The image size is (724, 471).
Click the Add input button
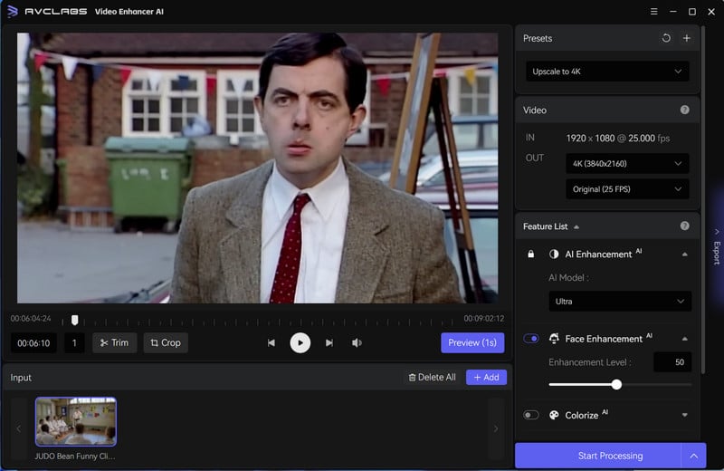pos(486,378)
